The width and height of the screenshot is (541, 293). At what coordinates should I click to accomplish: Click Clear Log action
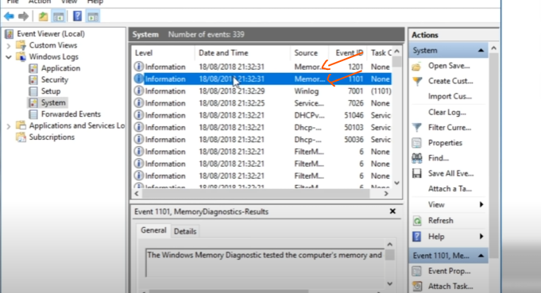(x=446, y=113)
